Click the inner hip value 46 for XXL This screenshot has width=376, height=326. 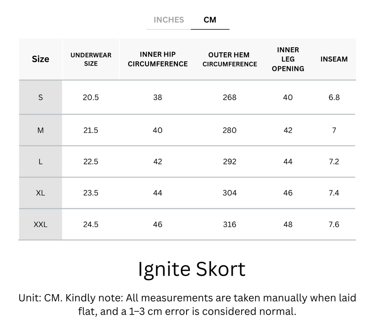158,224
